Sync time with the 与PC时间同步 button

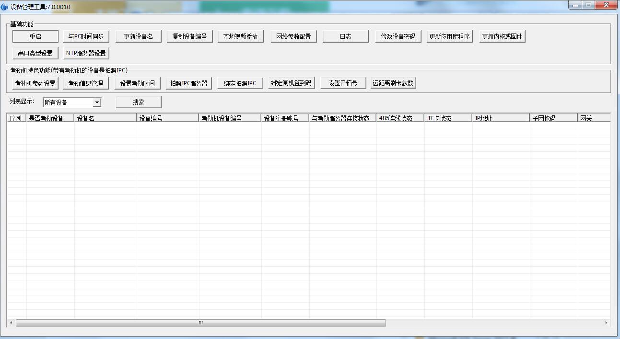click(x=86, y=36)
